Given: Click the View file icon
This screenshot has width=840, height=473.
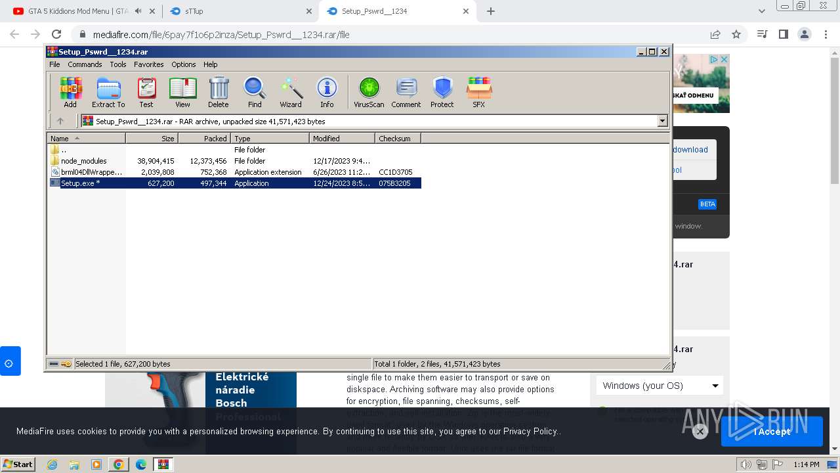Looking at the screenshot, I should pyautogui.click(x=182, y=92).
